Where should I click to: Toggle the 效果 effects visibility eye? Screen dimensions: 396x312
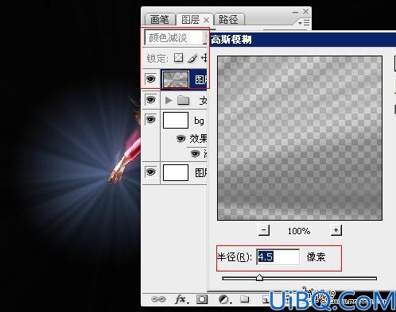pos(181,138)
